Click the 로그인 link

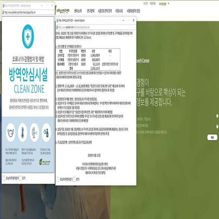pos(146,4)
